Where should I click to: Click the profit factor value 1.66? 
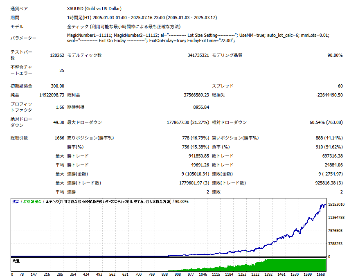pyautogui.click(x=60, y=107)
